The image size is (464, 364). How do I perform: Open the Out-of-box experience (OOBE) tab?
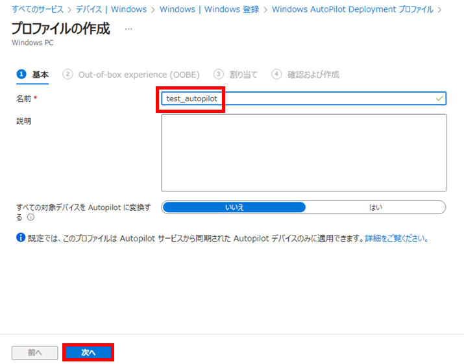(x=131, y=74)
